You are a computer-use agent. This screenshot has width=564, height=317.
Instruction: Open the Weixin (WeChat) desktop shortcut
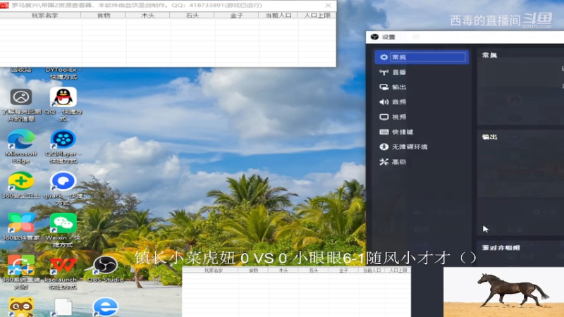[63, 230]
